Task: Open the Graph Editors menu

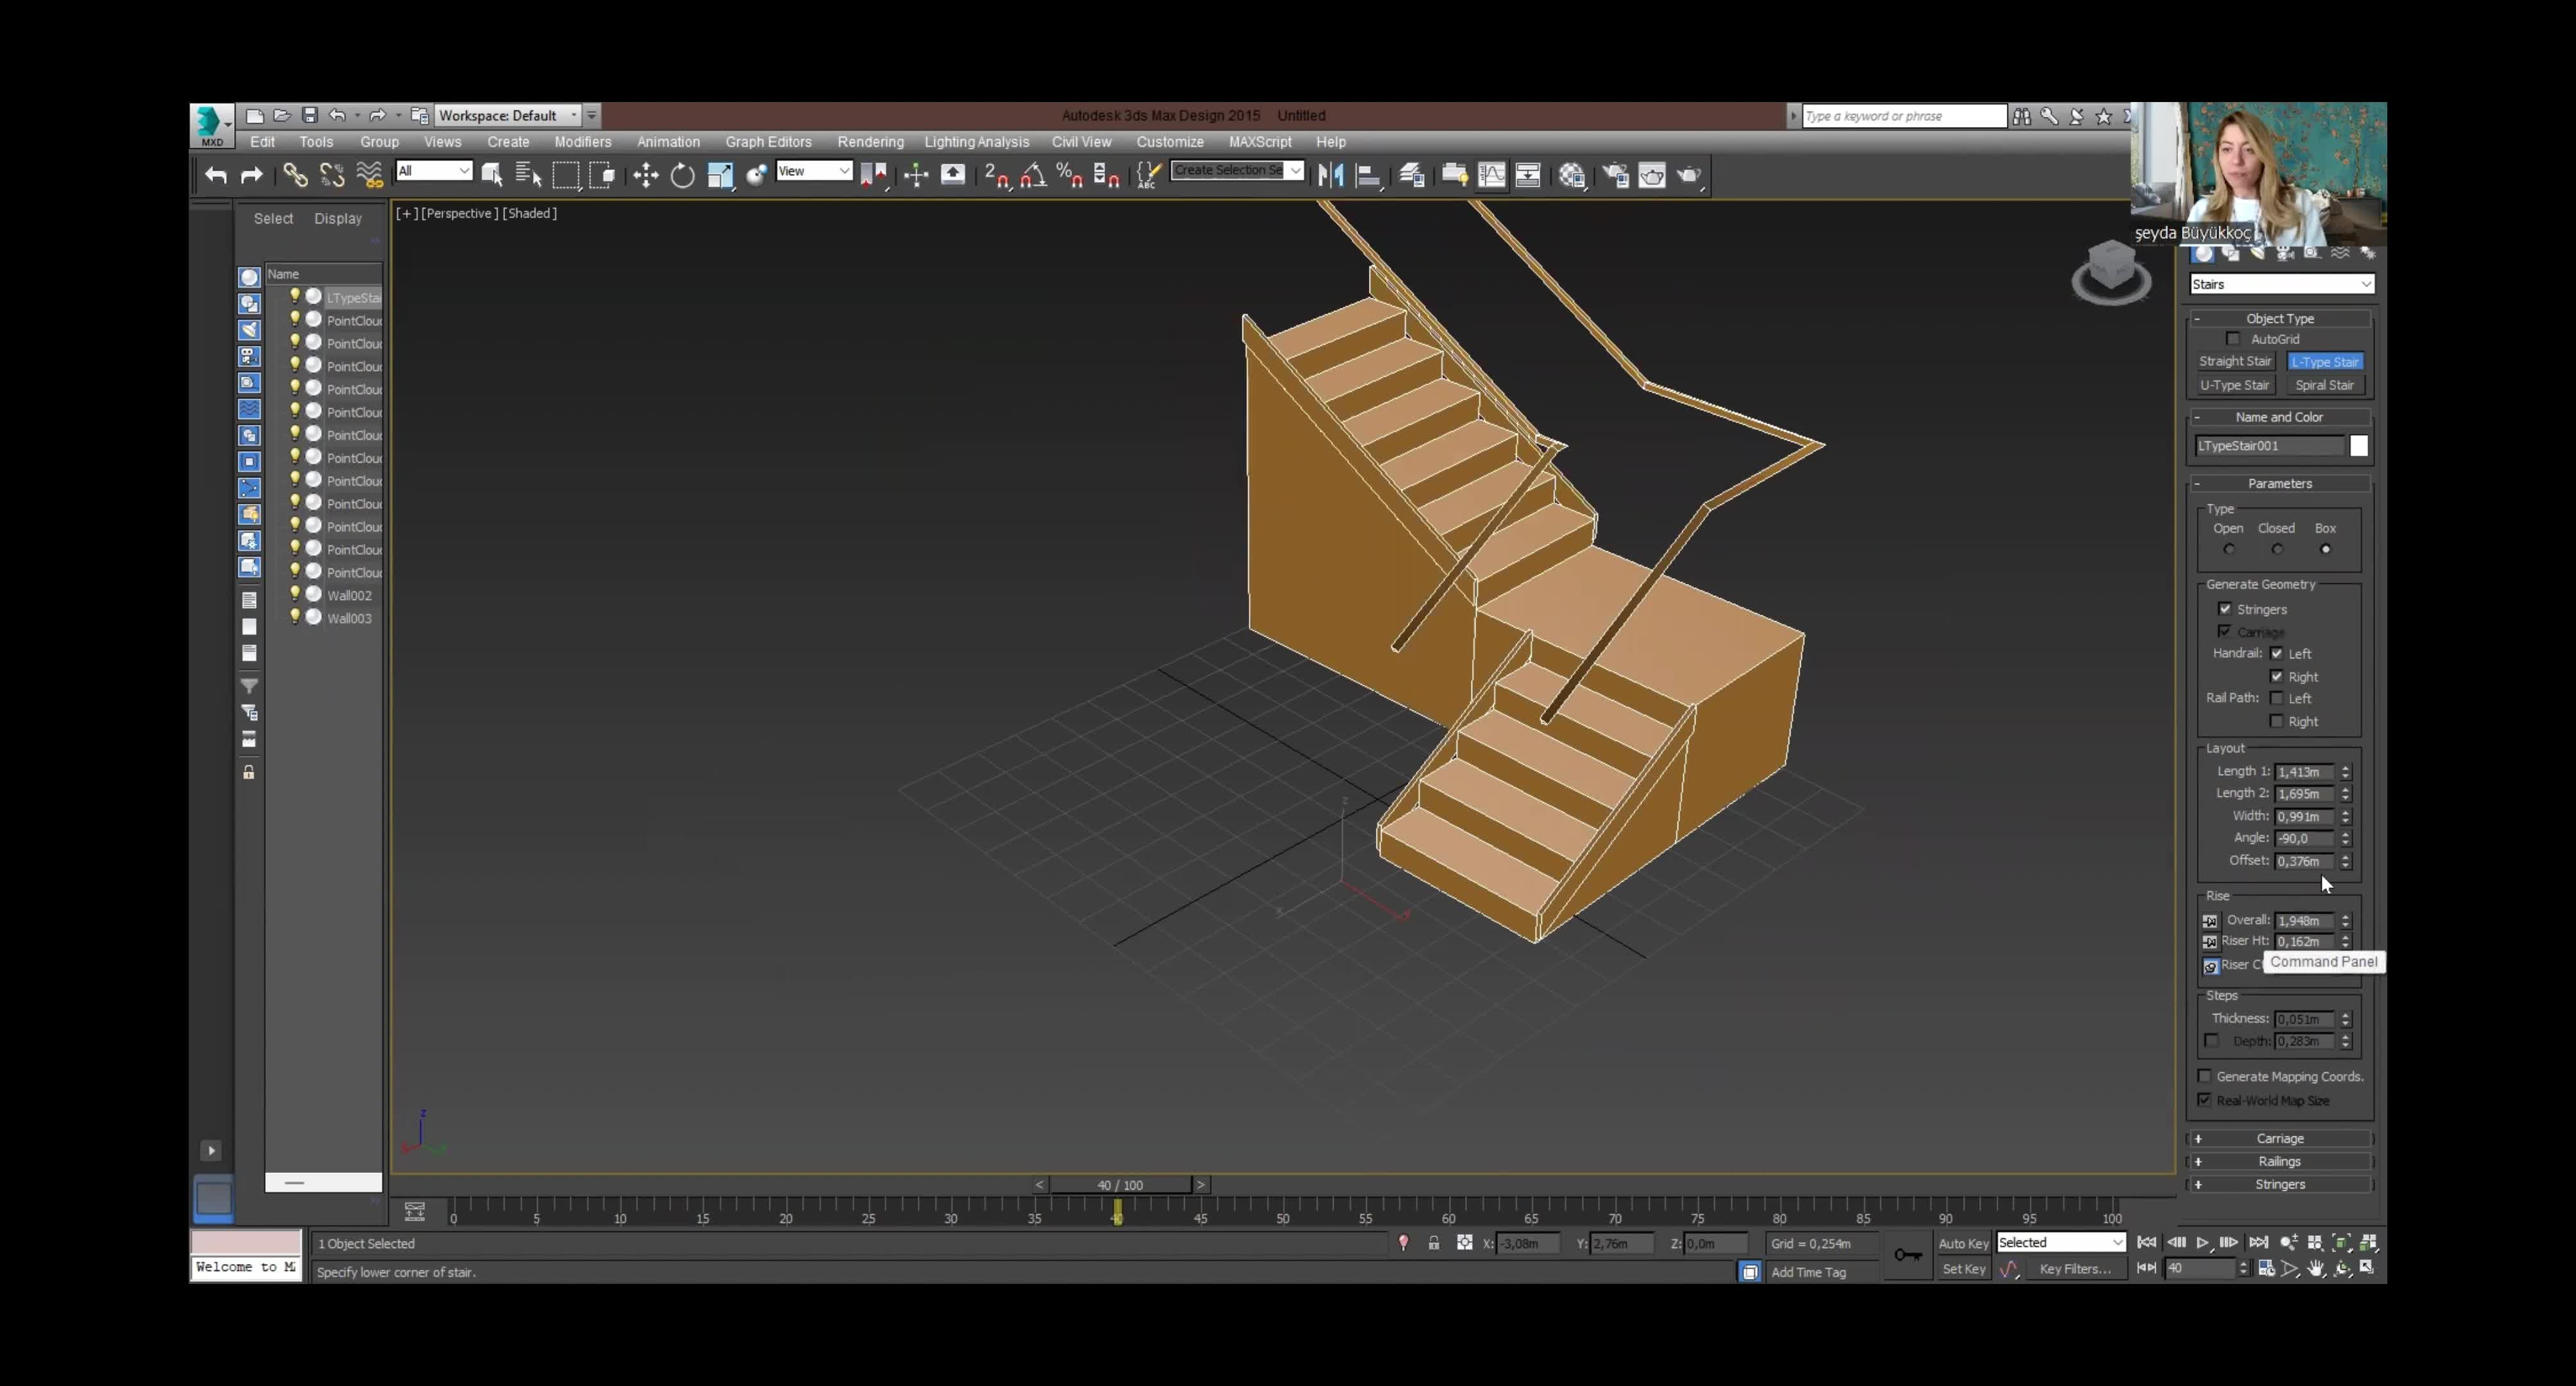Action: pyautogui.click(x=768, y=142)
